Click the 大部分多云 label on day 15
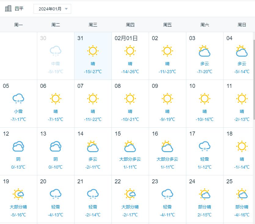The image size is (255, 224). (x=130, y=159)
